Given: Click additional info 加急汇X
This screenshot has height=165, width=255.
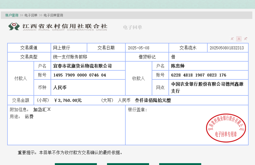Looking at the screenshot, I should click(x=42, y=110).
